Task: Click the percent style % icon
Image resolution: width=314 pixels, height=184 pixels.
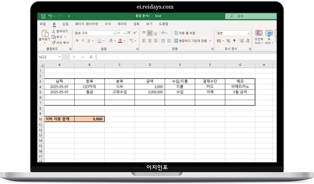Action: [x=228, y=41]
